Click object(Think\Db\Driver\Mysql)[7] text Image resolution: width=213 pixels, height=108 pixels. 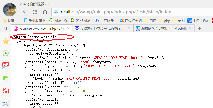[x=53, y=45]
